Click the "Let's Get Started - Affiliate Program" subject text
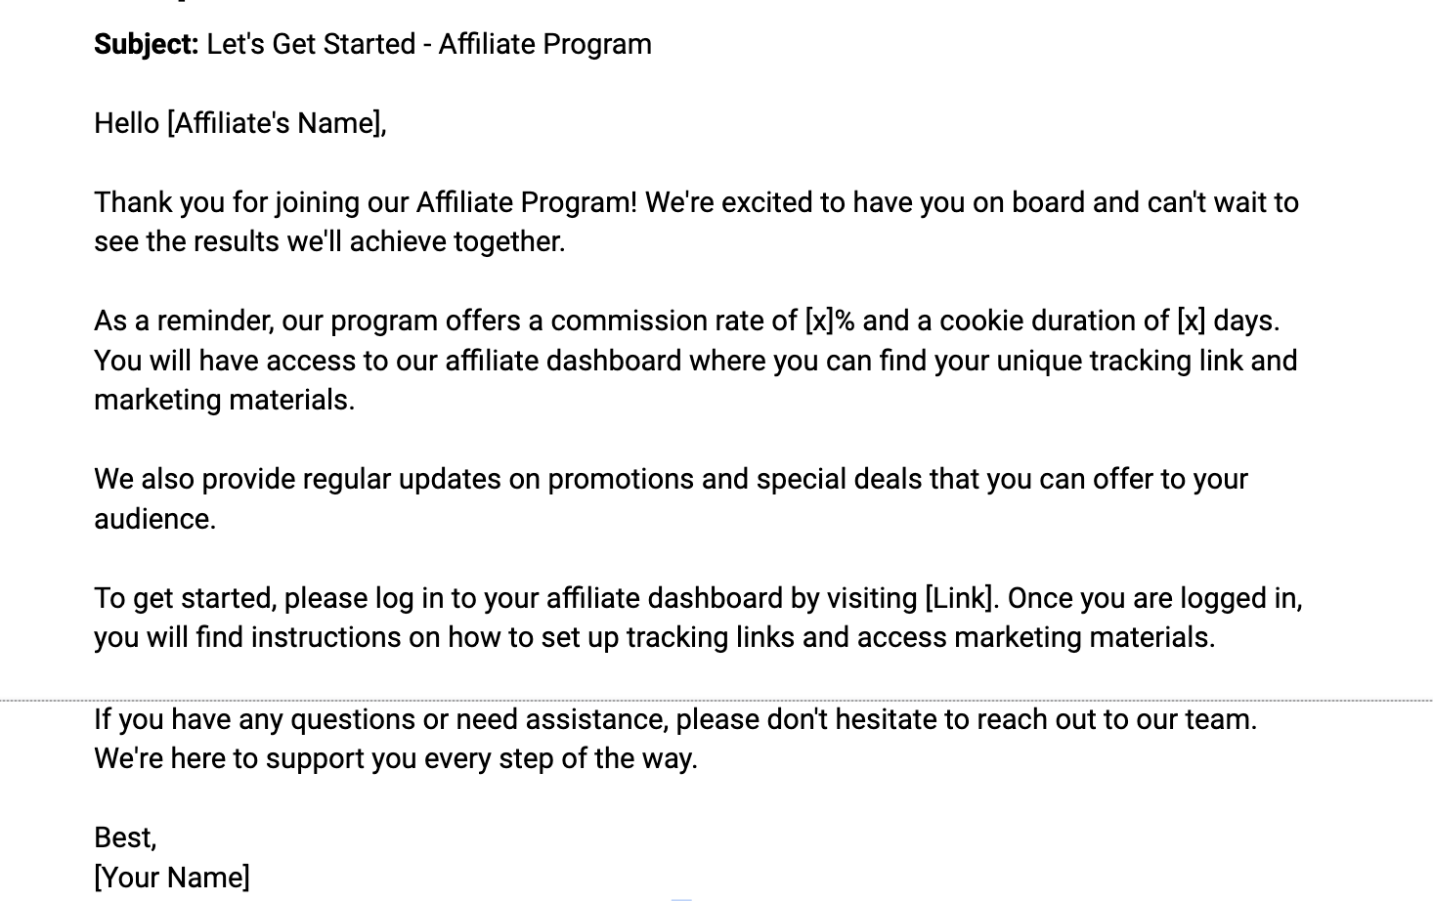 click(x=429, y=45)
